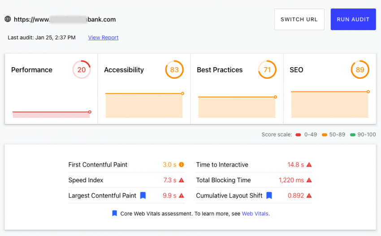Click the green 90-100 score scale swatch
The height and width of the screenshot is (236, 381).
point(353,135)
